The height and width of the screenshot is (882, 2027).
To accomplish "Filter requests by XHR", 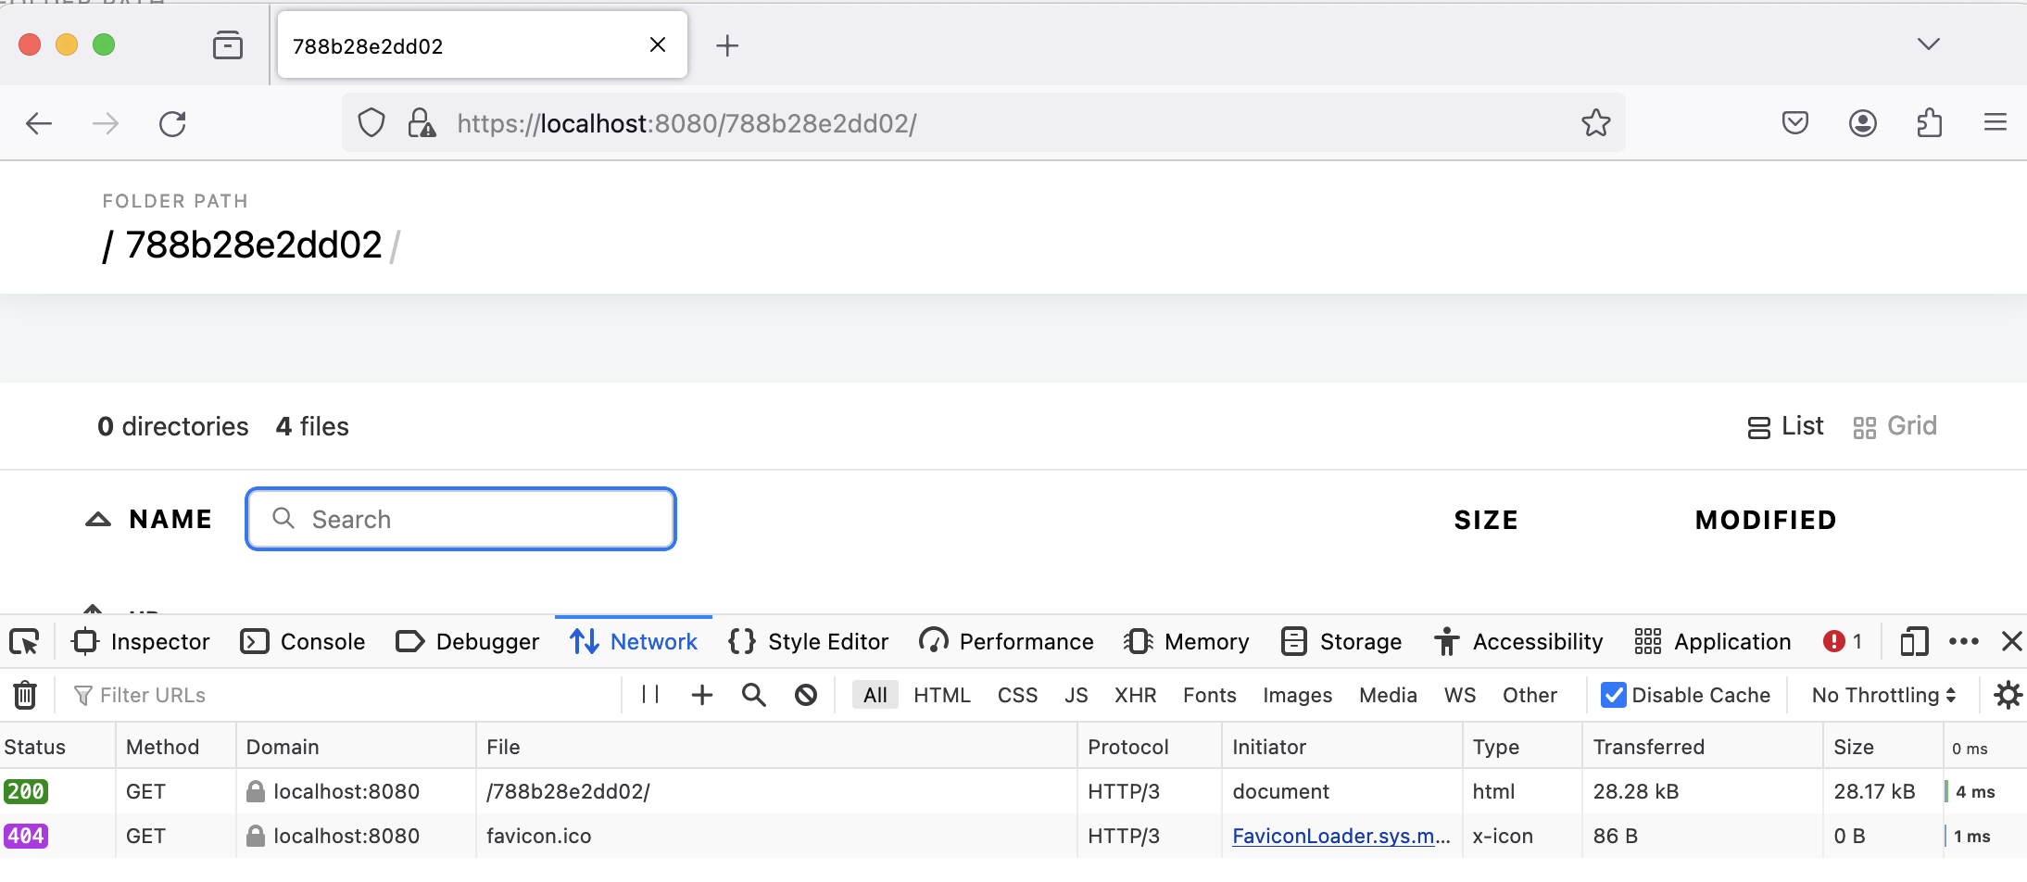I will coord(1135,695).
